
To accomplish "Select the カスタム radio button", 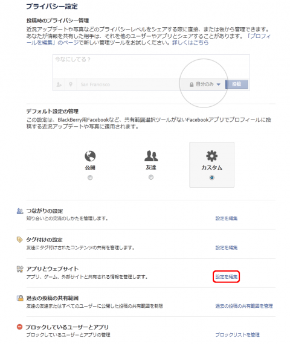I will coord(212,177).
